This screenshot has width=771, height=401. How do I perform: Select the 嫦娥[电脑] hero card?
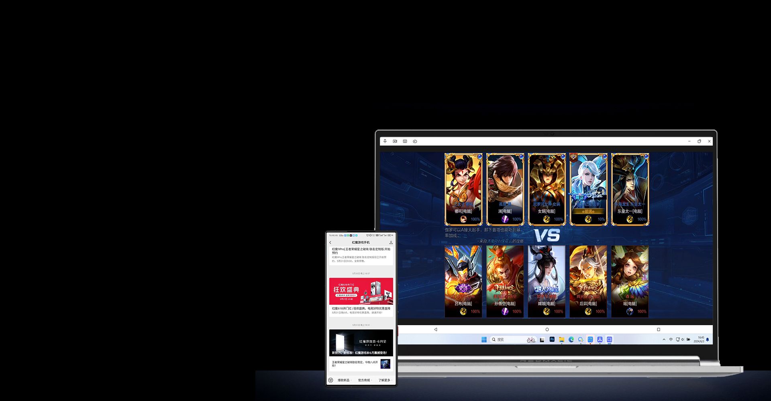[x=547, y=282]
